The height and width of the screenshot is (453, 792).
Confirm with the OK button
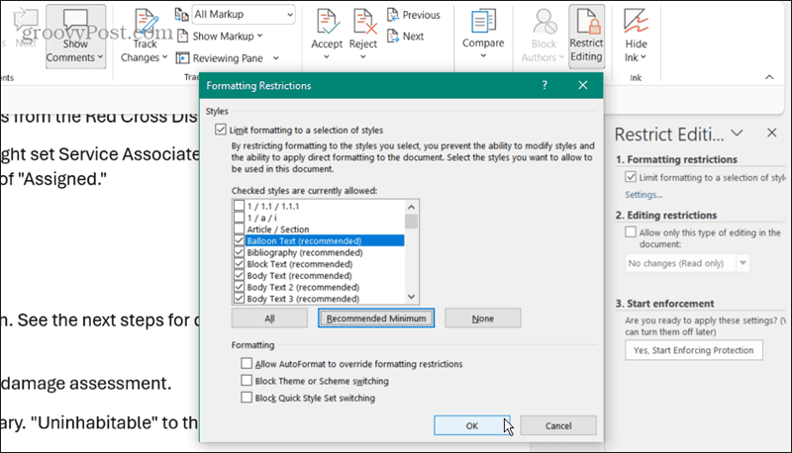pos(472,425)
